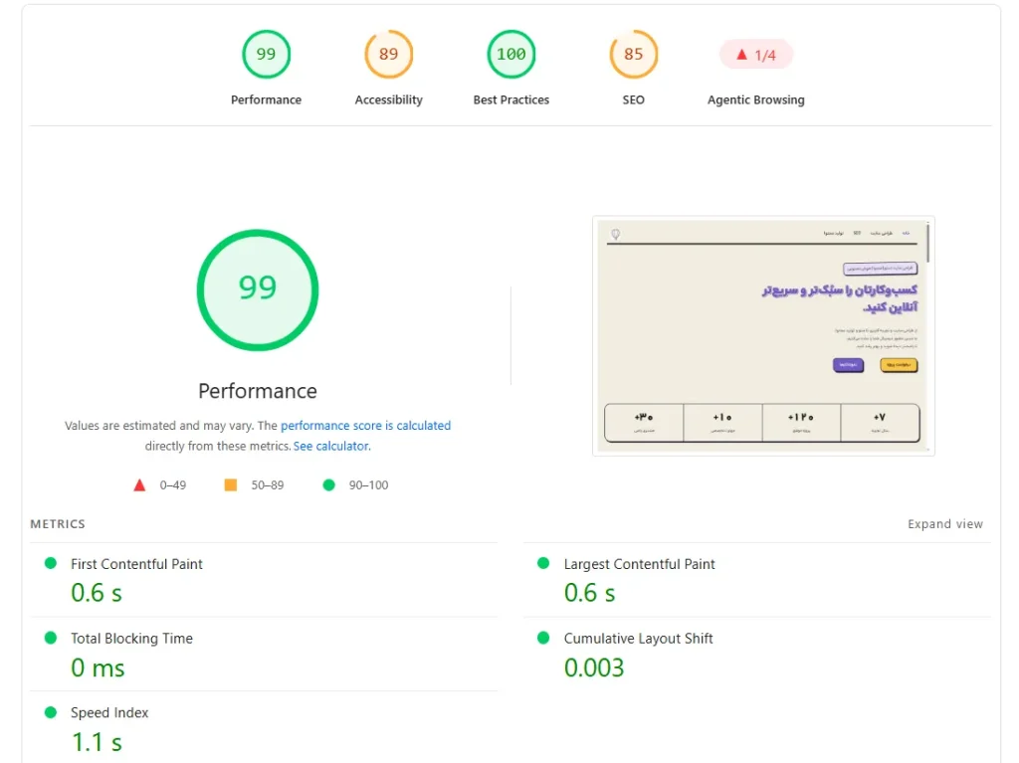
Task: Click the 0 ms Total Blocking Time value
Action: [98, 668]
